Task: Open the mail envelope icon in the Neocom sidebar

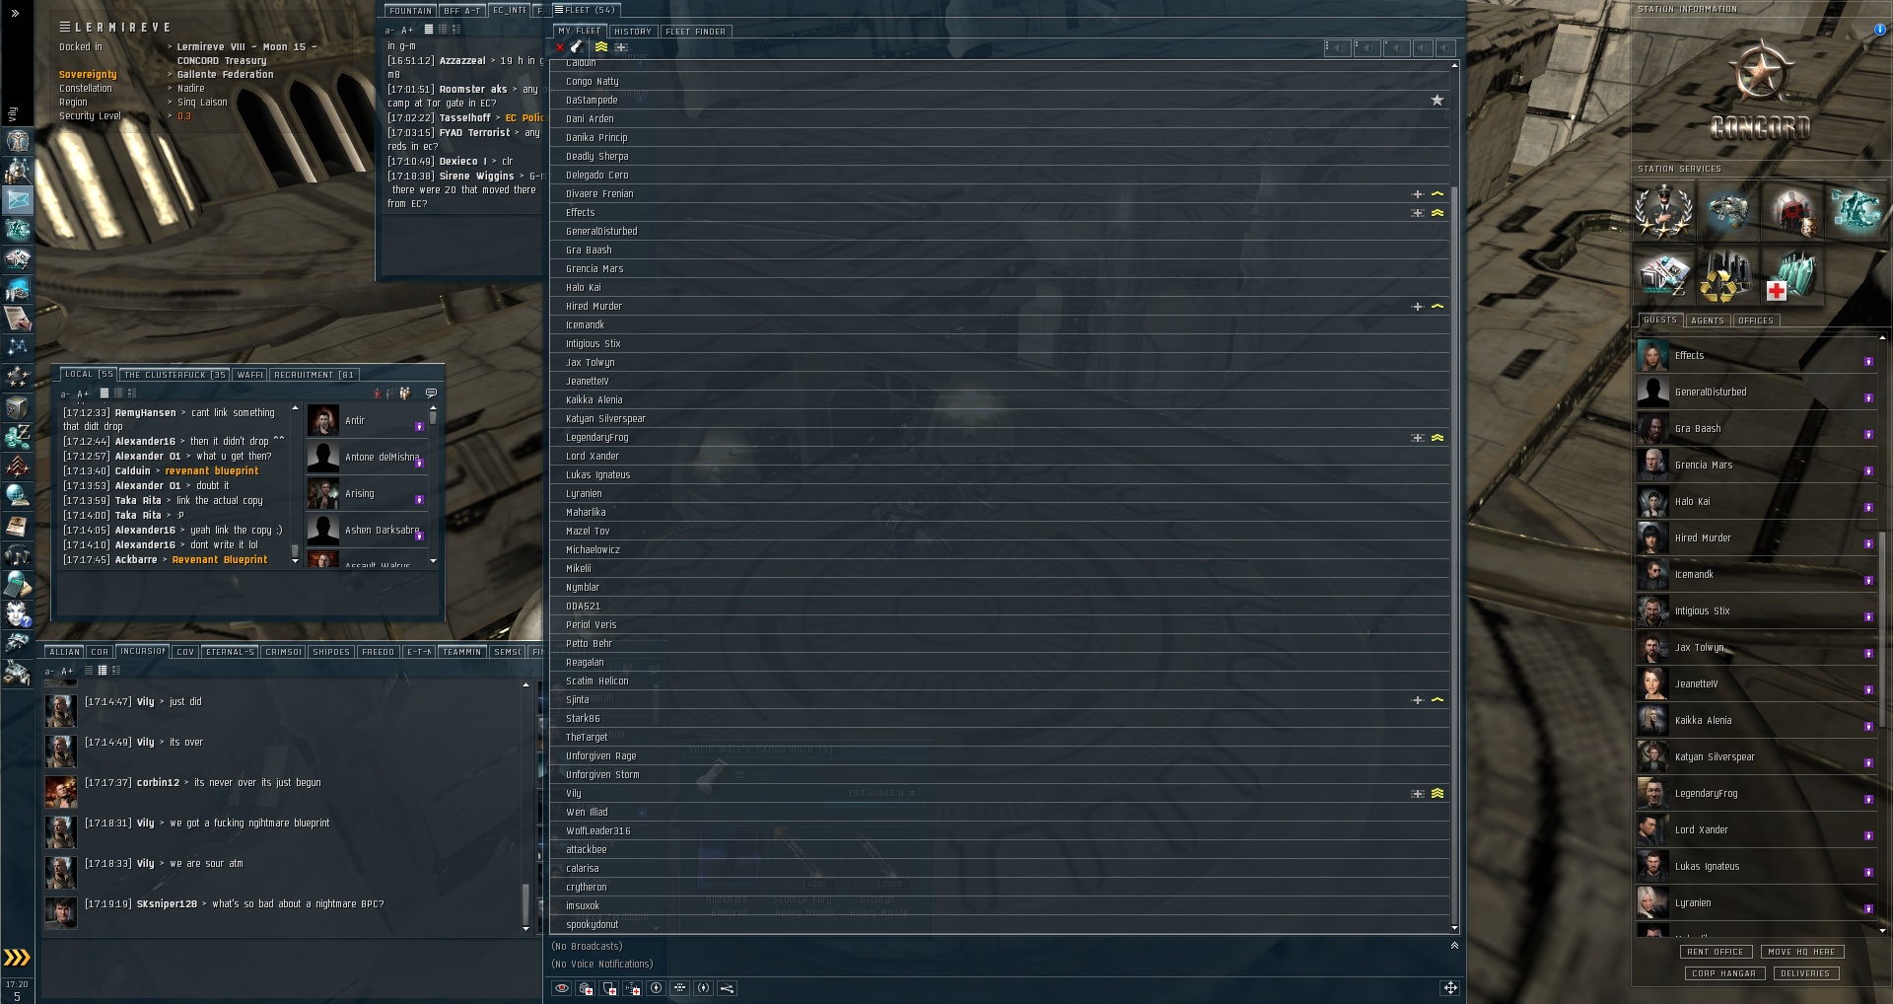Action: 18,200
